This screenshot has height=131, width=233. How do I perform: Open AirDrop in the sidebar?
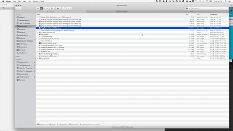(22, 17)
